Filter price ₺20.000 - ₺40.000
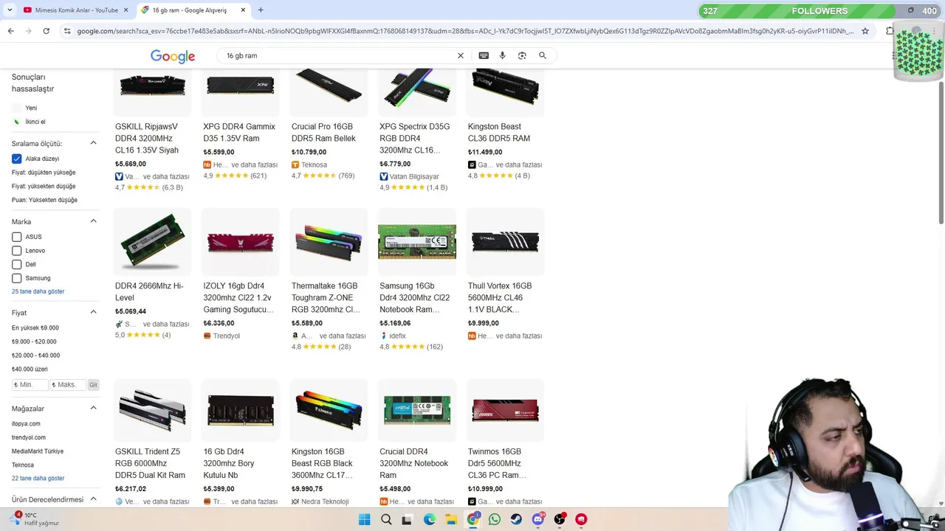945x531 pixels. click(35, 355)
